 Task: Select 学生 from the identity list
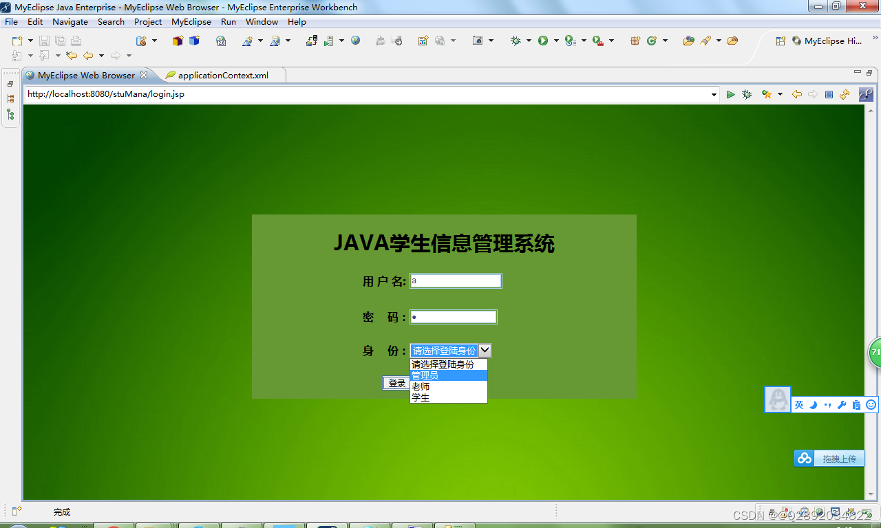click(x=449, y=397)
